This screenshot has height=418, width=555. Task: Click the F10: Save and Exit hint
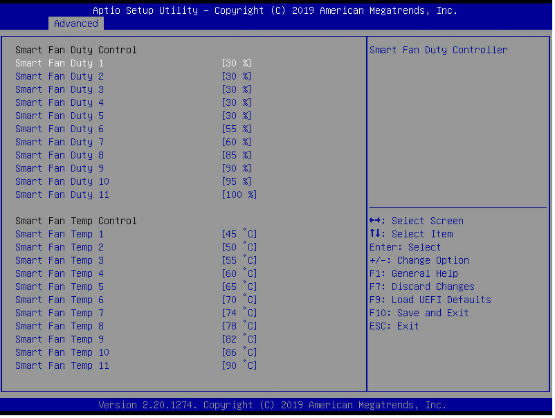point(419,313)
